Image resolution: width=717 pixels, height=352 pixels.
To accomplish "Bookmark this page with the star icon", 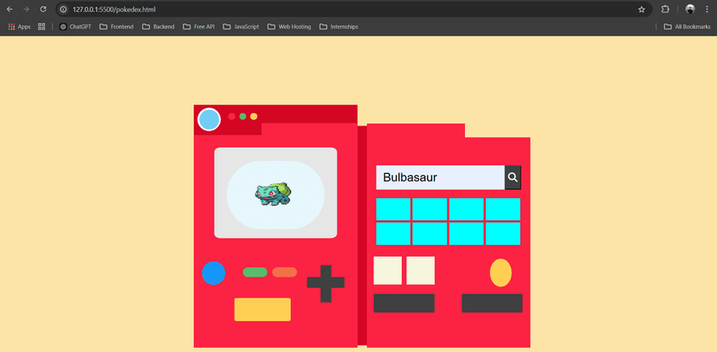I will 642,10.
